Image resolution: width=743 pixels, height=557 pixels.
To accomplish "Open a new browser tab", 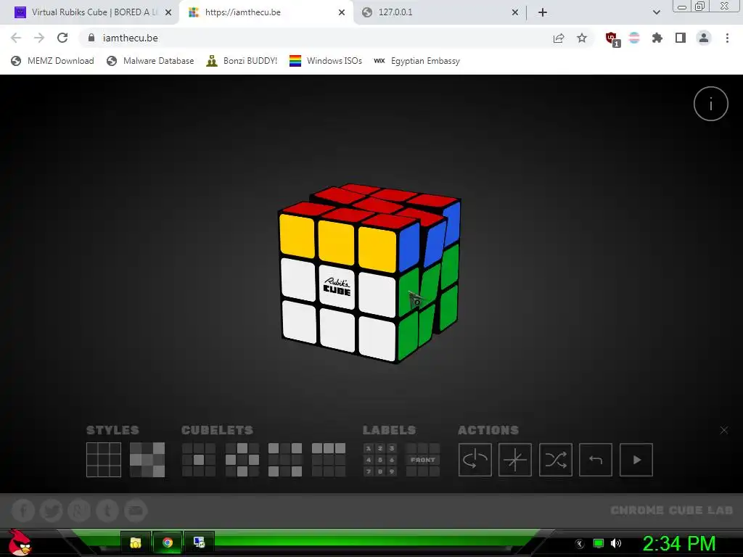I will coord(543,12).
